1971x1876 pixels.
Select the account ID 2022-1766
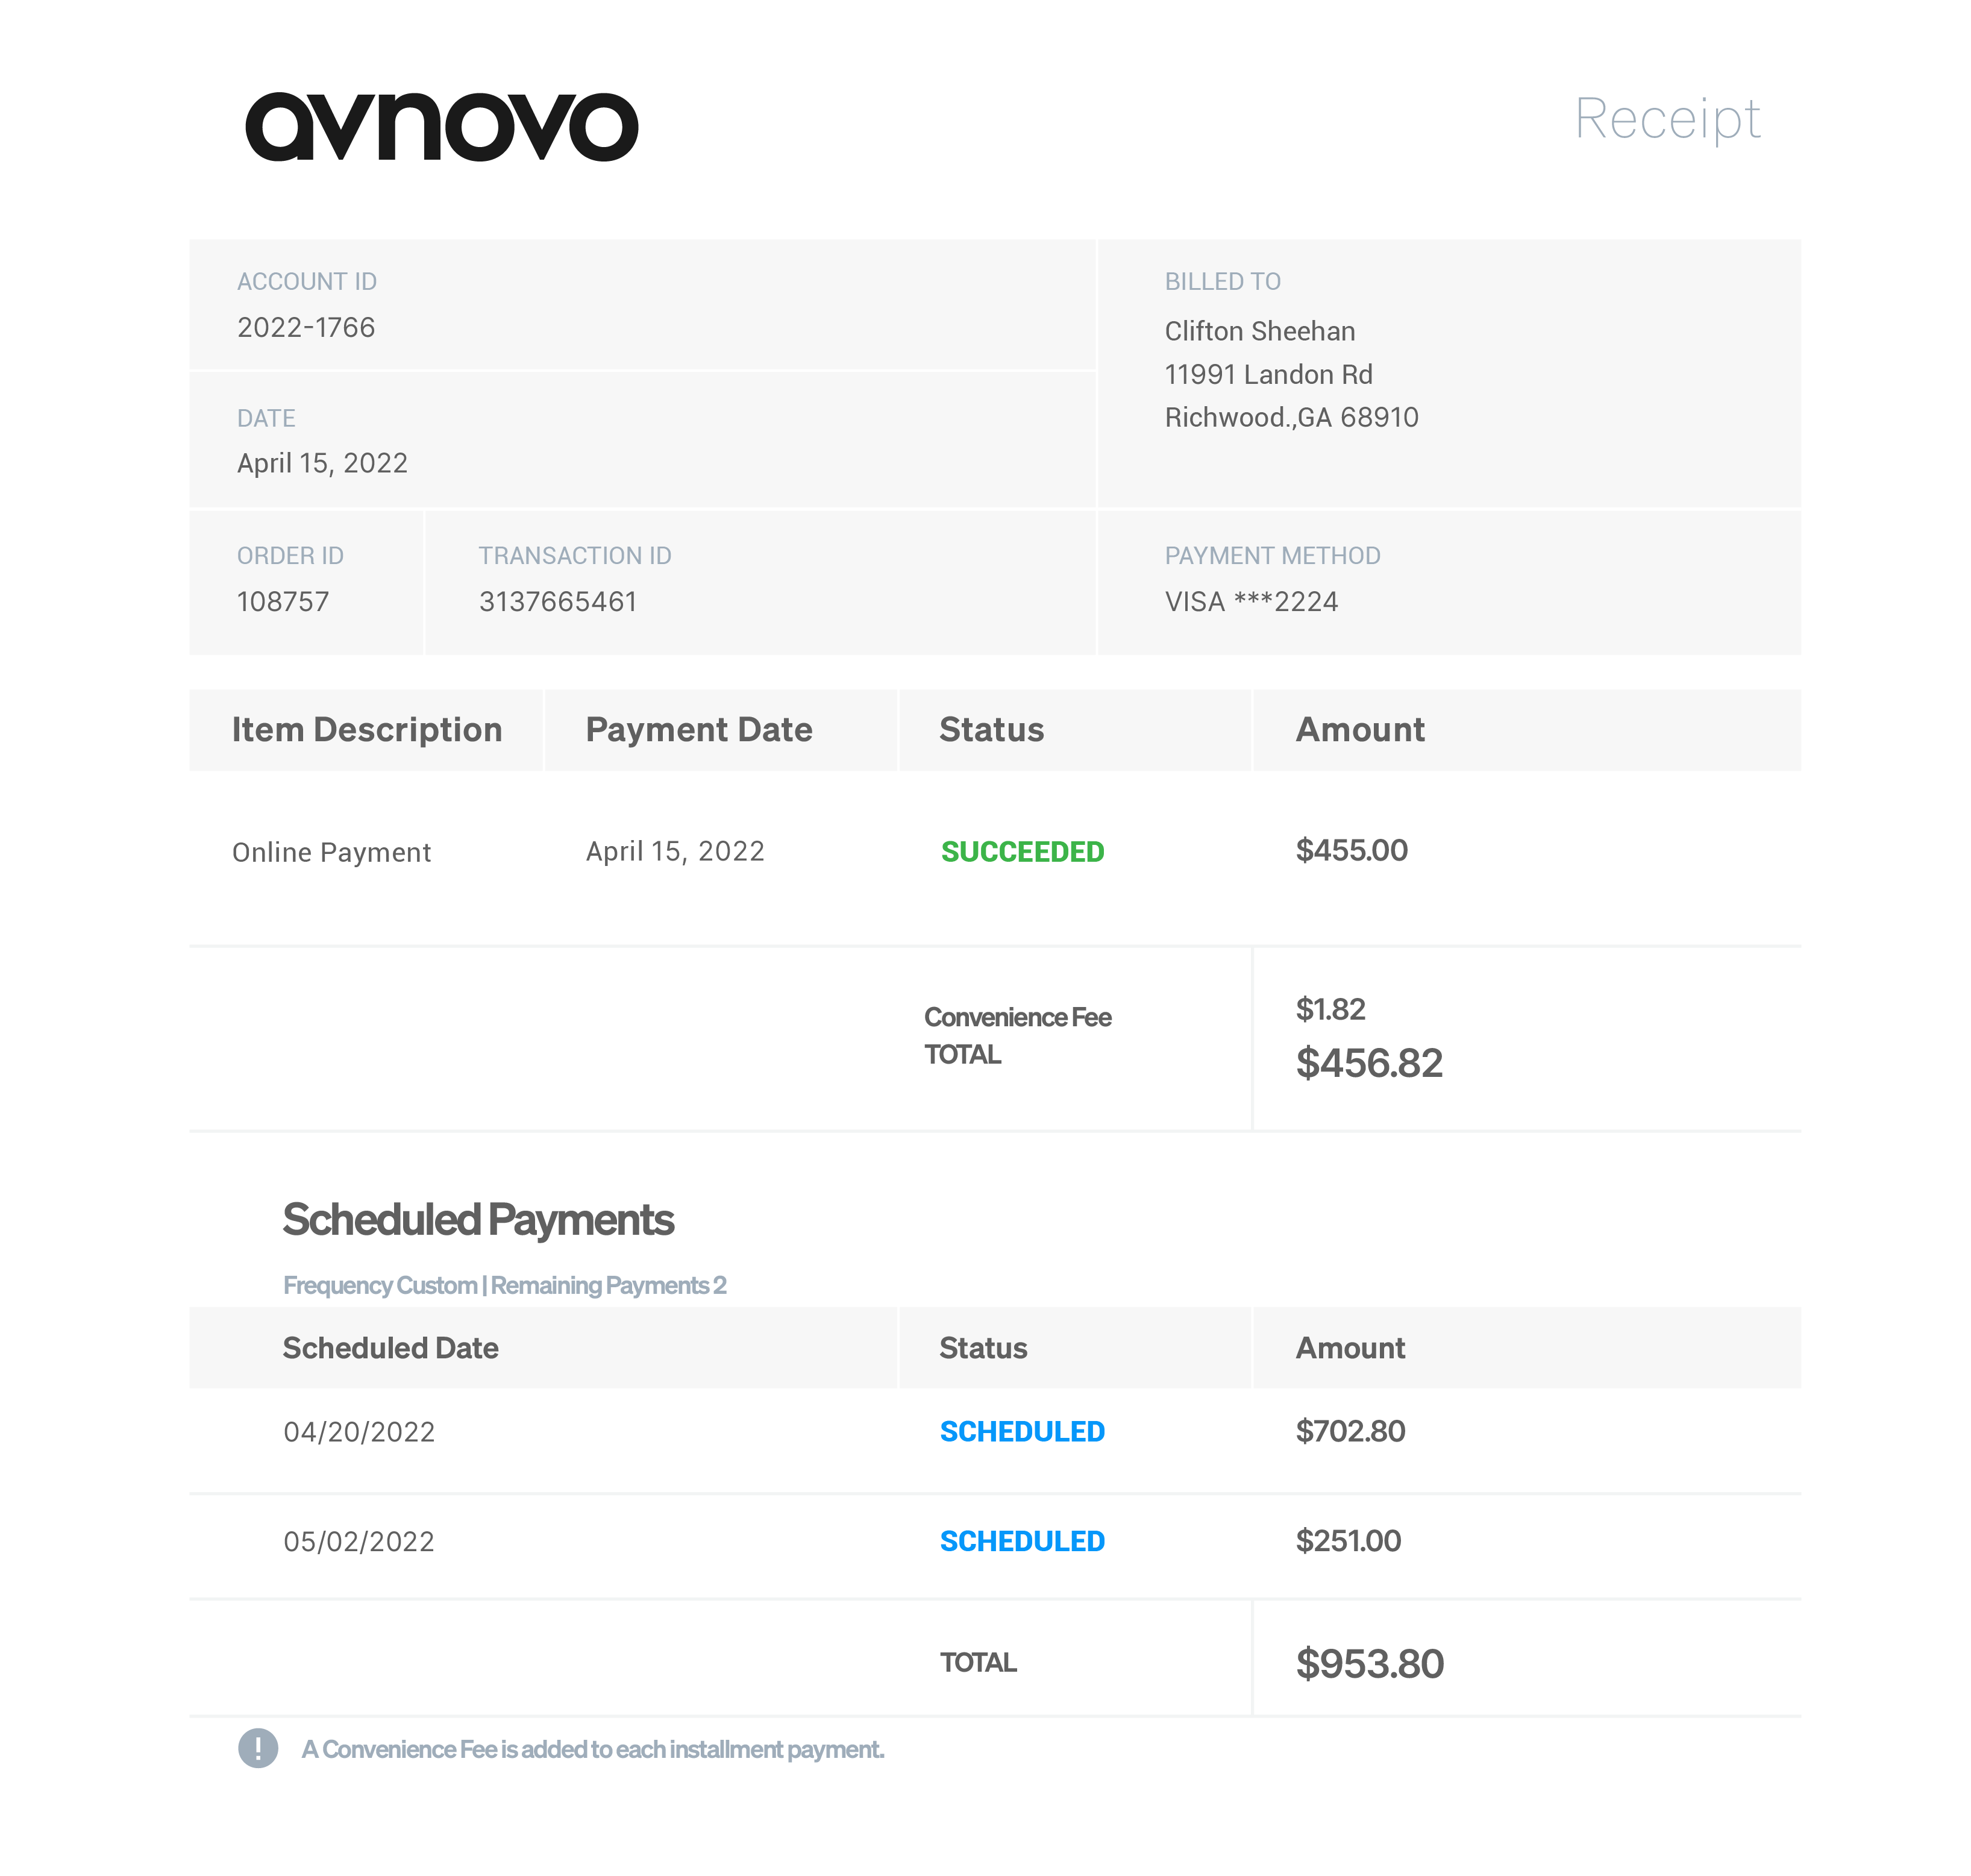click(x=306, y=328)
